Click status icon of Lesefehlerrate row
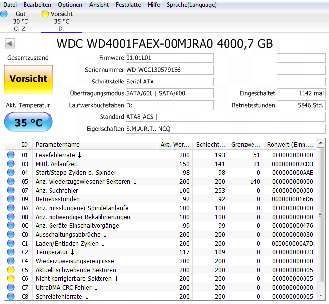329x304 pixels. coord(11,155)
